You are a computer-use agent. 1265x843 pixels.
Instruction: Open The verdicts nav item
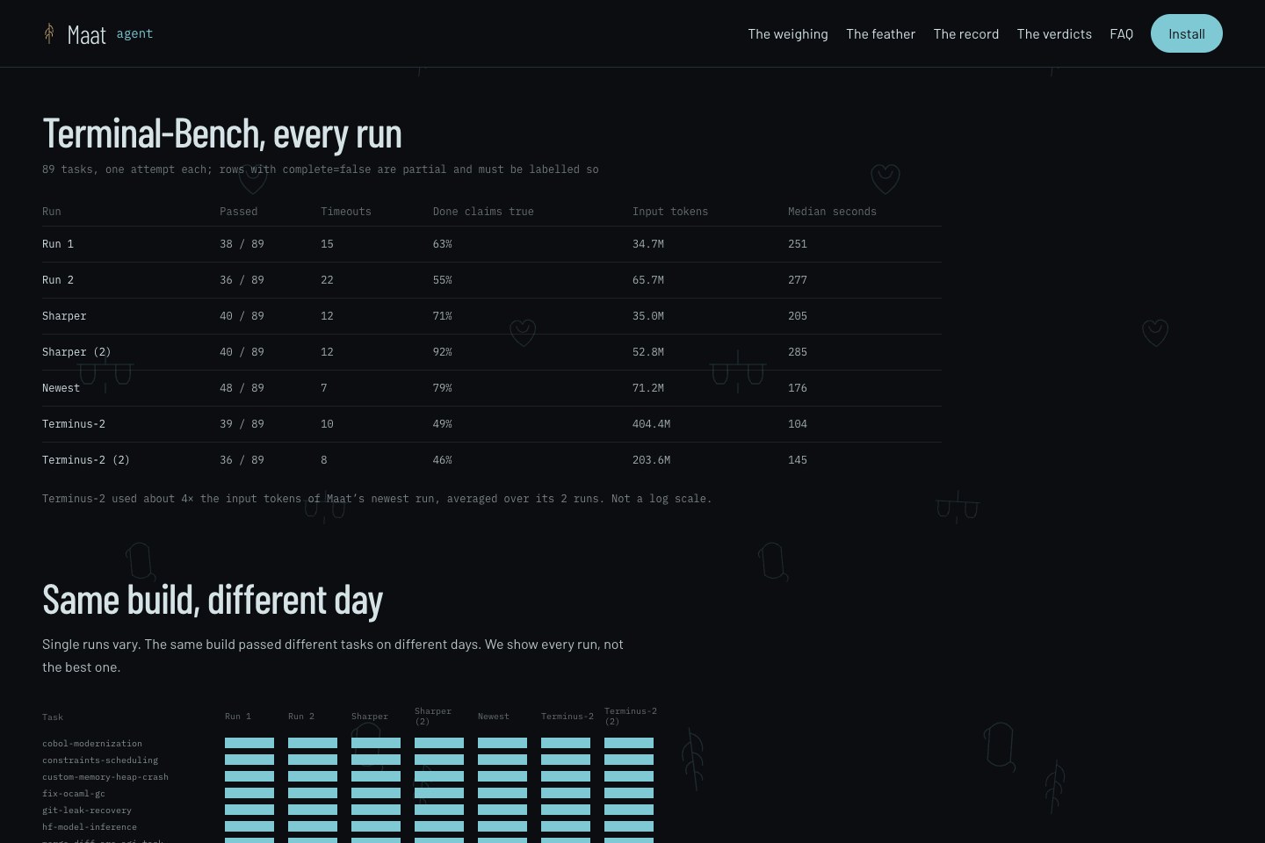tap(1054, 33)
